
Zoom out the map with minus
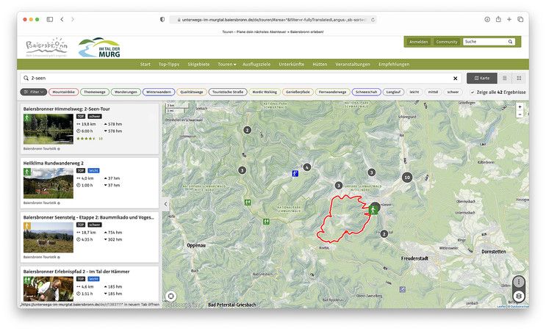tap(520, 114)
